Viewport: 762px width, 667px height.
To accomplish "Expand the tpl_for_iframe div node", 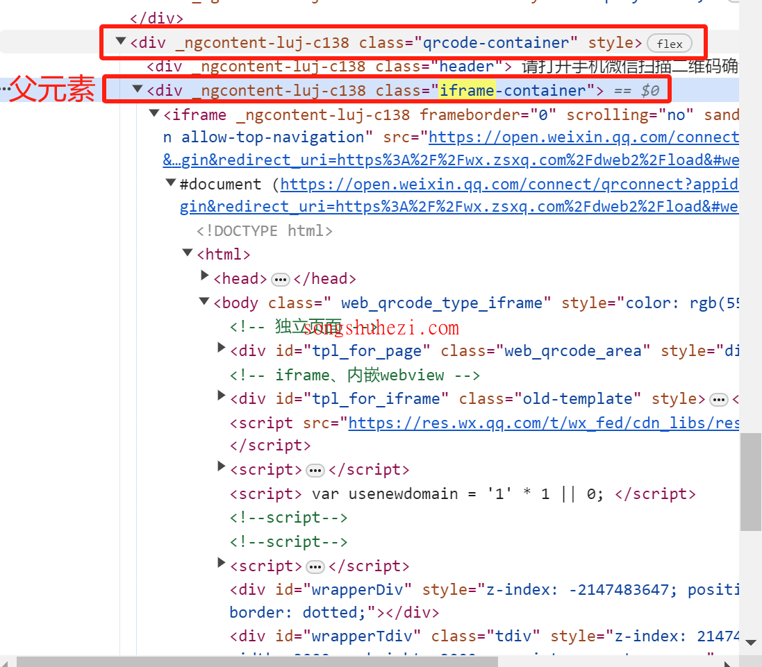I will (x=221, y=395).
